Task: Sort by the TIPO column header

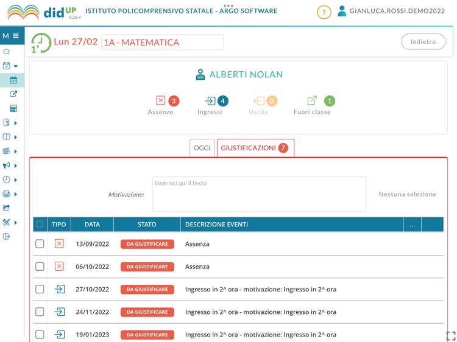Action: 59,224
